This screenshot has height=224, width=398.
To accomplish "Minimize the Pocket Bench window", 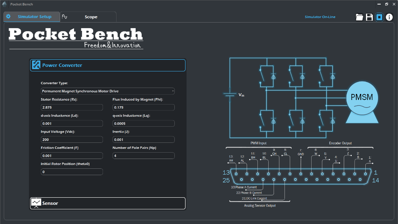I will [x=379, y=4].
